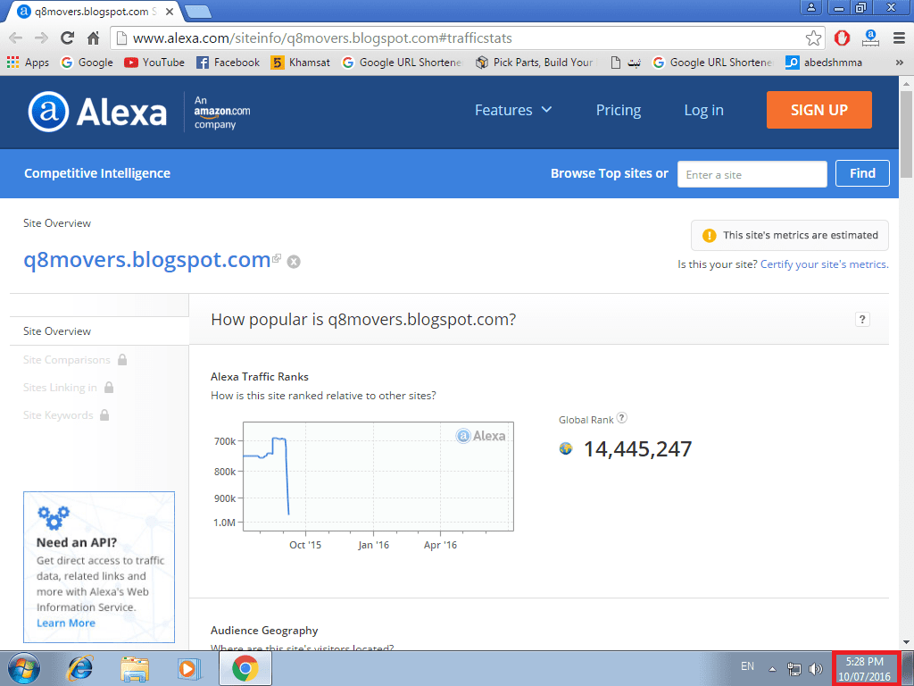The height and width of the screenshot is (686, 914).
Task: Open the Alexa toolbar extension icon
Action: [x=870, y=38]
